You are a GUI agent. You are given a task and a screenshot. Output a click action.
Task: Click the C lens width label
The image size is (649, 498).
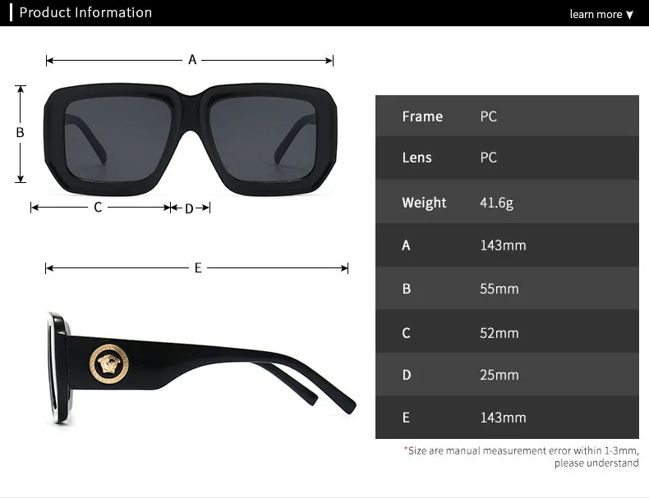[98, 207]
